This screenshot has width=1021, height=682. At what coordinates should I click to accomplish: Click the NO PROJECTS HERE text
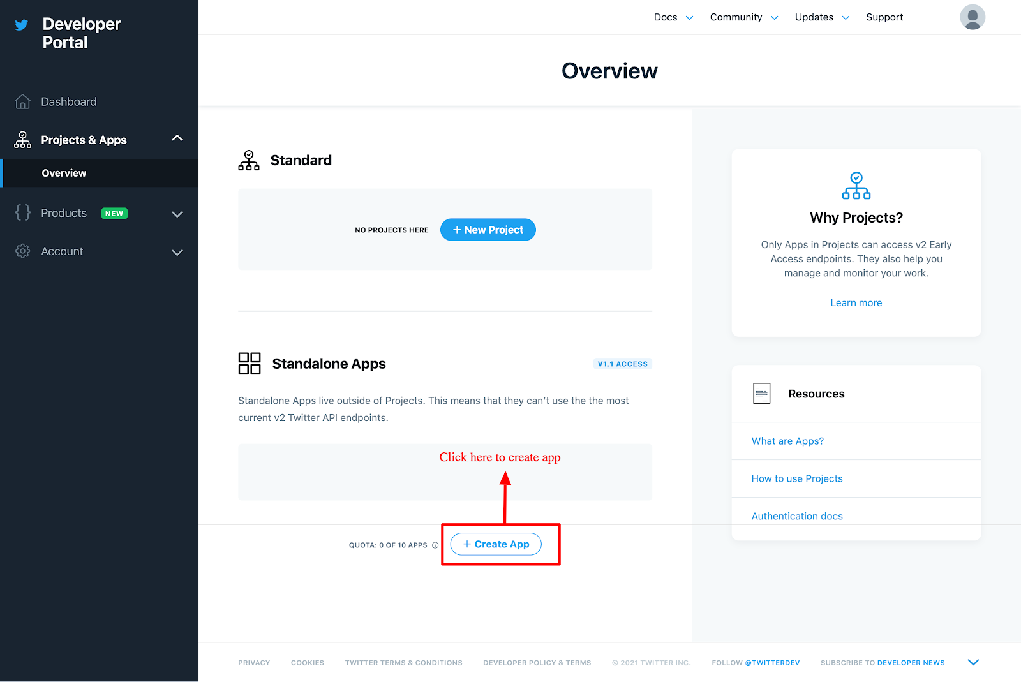392,230
